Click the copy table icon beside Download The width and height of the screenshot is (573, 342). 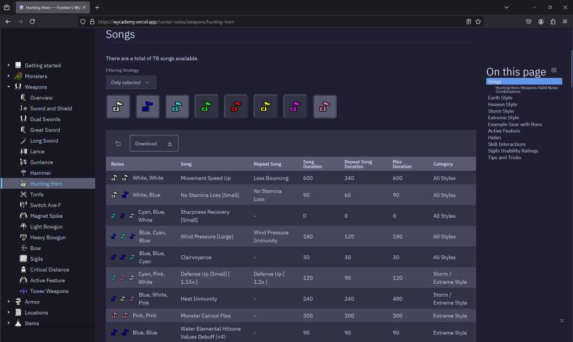click(x=118, y=143)
